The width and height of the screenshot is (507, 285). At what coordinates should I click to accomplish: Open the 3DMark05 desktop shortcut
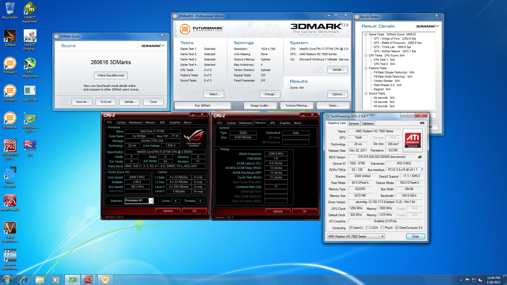click(x=10, y=93)
